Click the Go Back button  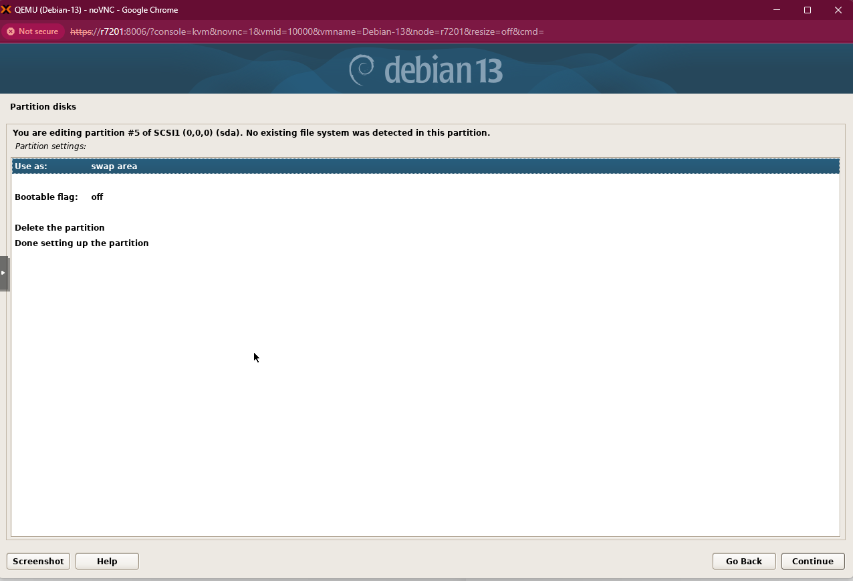(743, 562)
